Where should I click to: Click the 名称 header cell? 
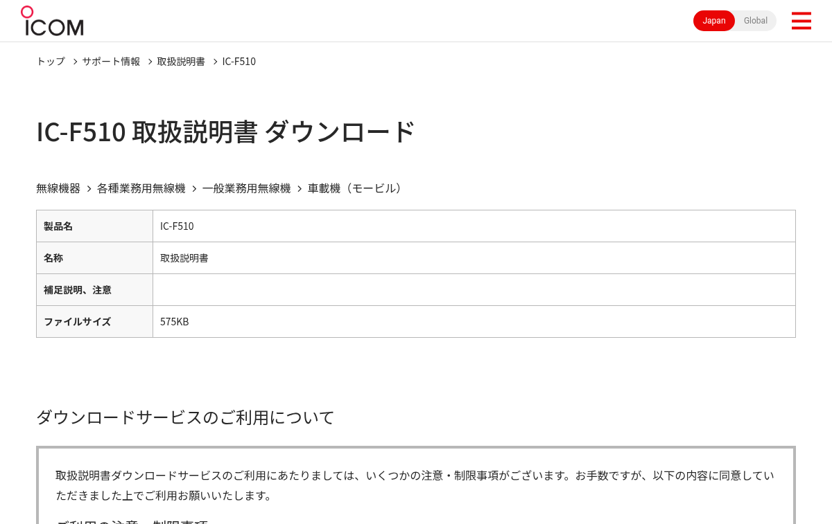tap(94, 258)
